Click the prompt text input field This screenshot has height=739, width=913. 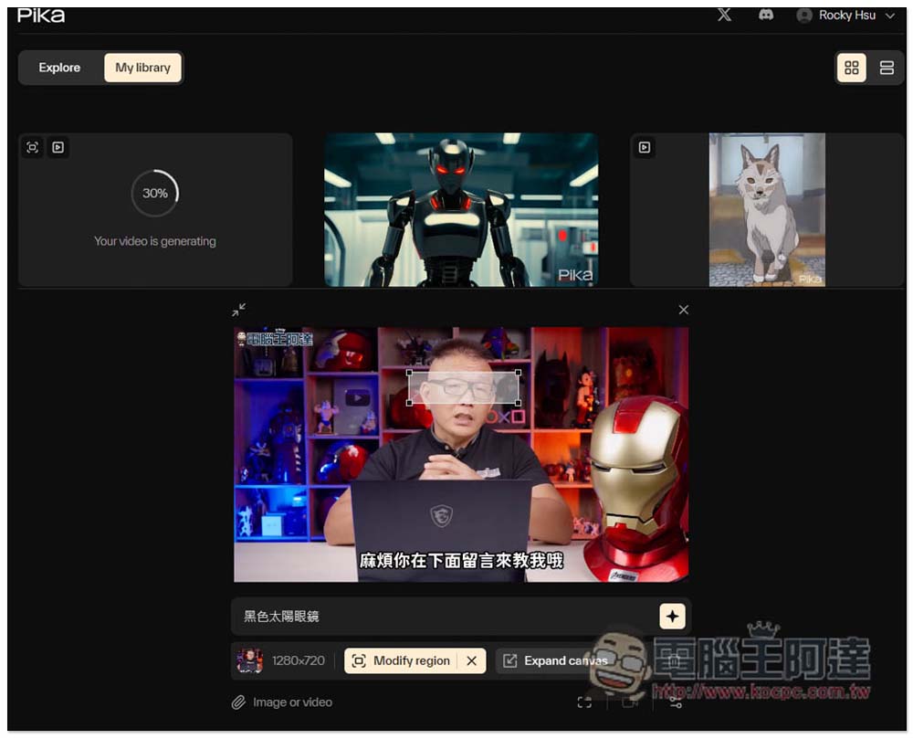443,617
